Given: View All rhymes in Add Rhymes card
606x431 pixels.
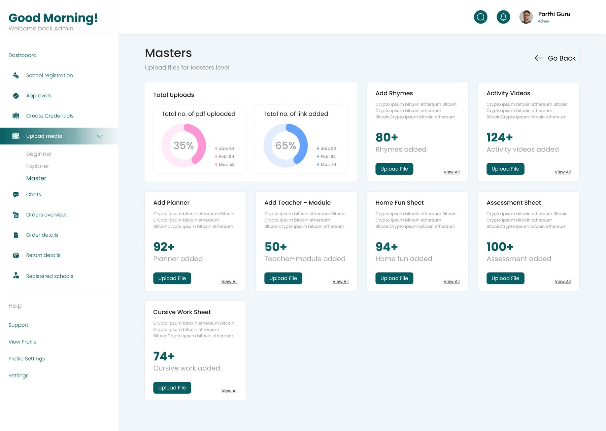Looking at the screenshot, I should [x=451, y=172].
